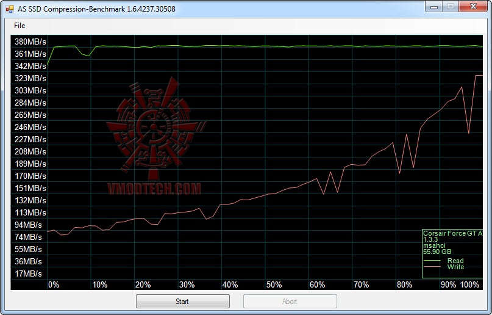Click the 323MB/s axis label
The image size is (492, 315).
pyautogui.click(x=30, y=79)
